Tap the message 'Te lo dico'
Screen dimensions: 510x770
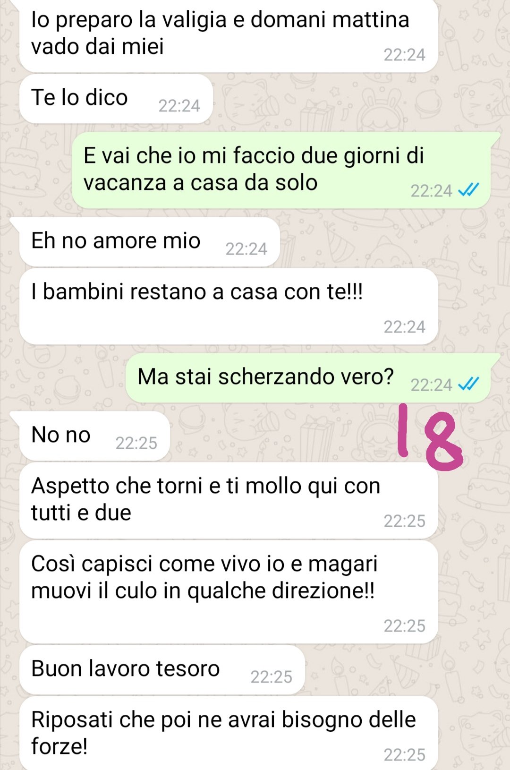click(116, 99)
